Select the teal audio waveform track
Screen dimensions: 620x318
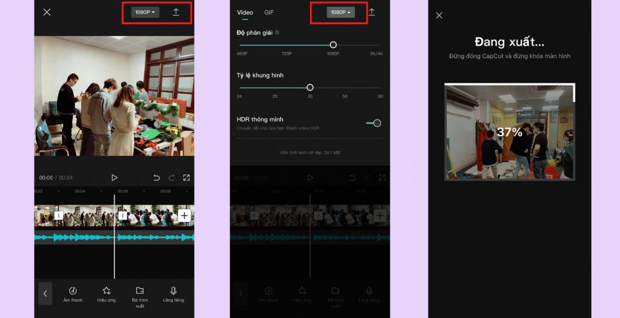[114, 238]
